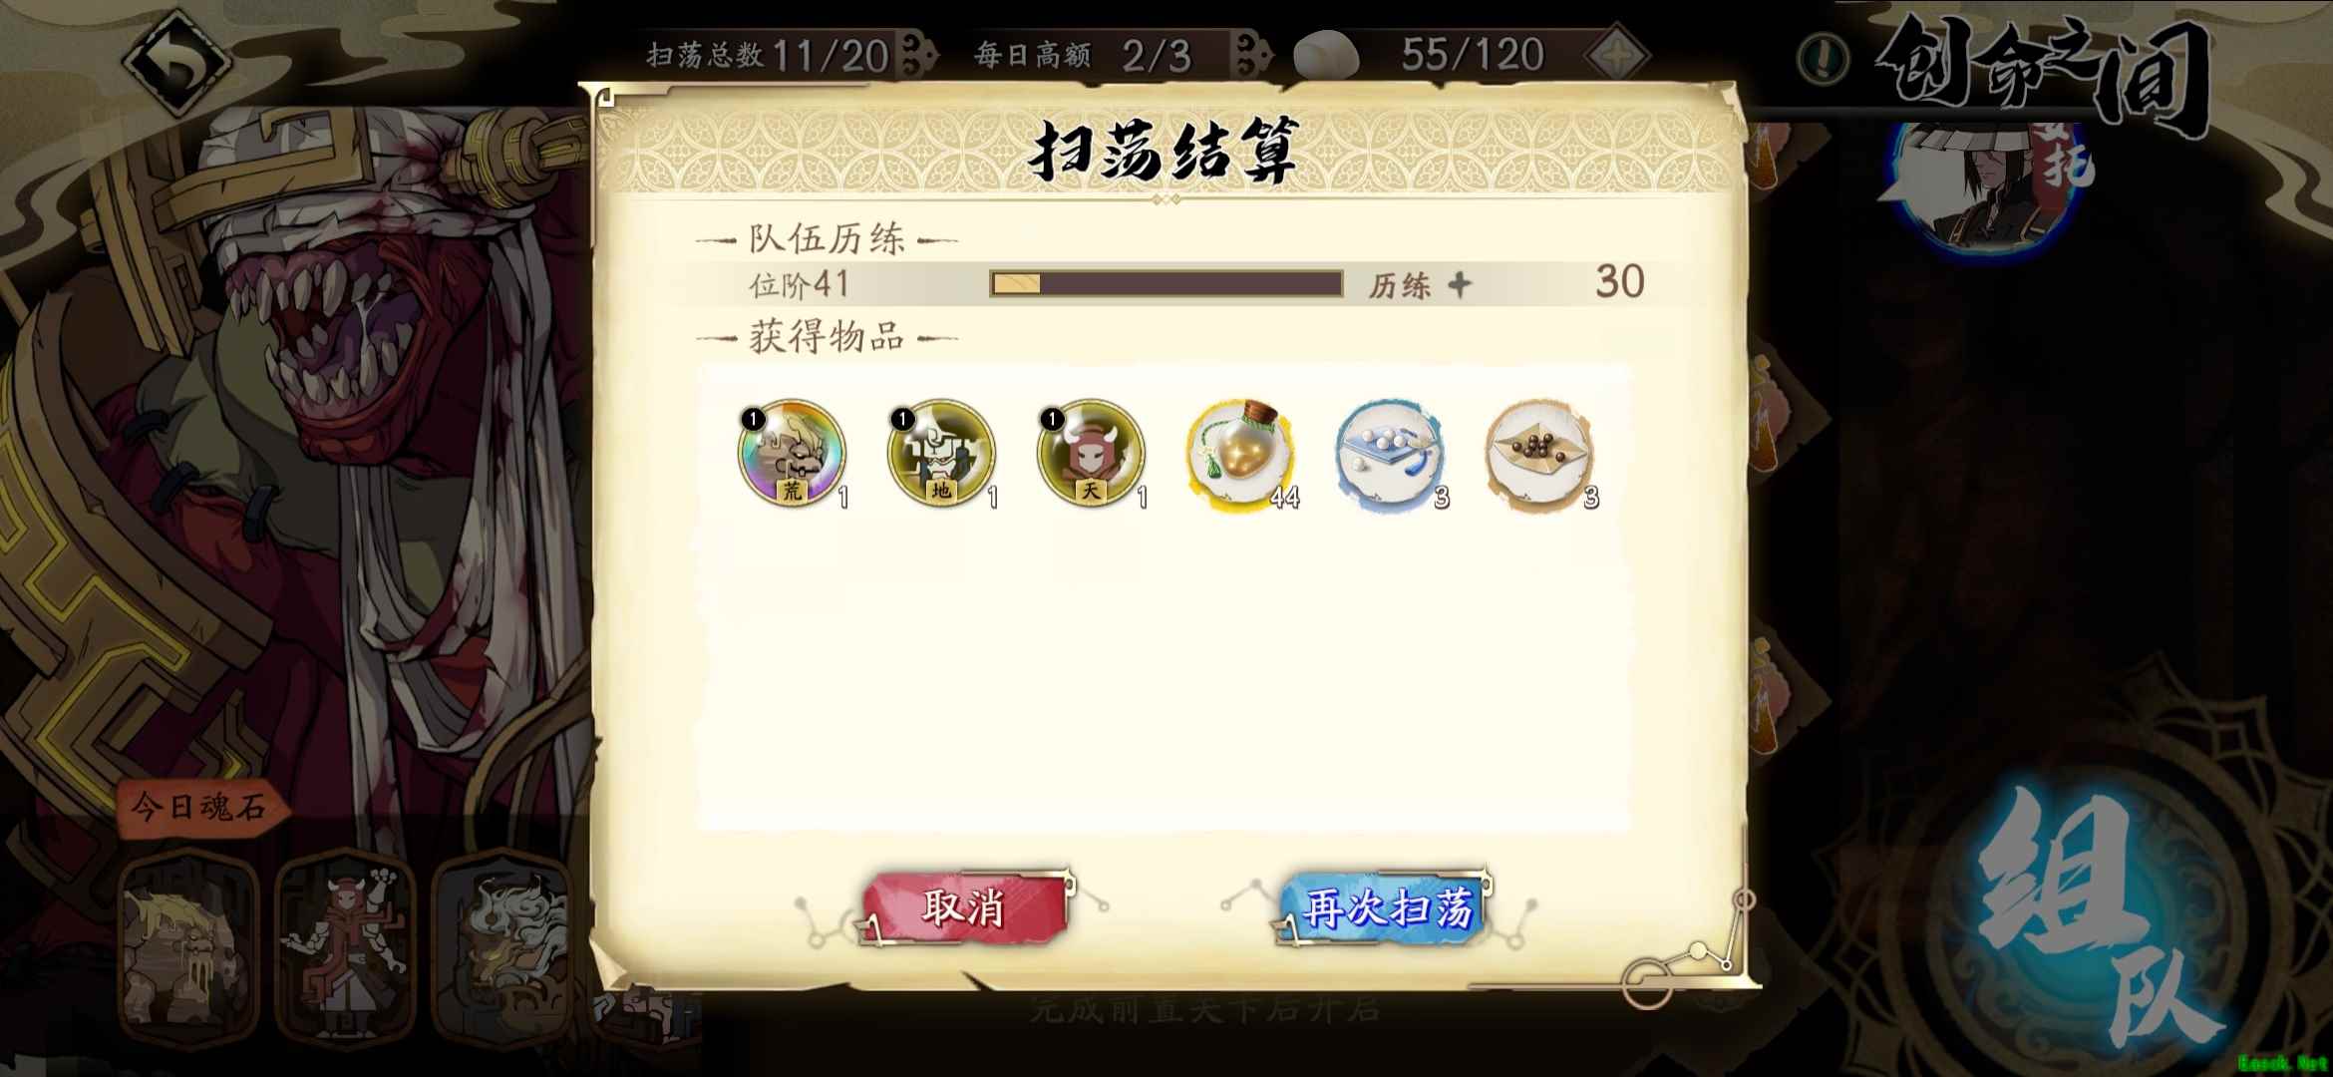Select the blue plate white pearls reward

point(1391,455)
